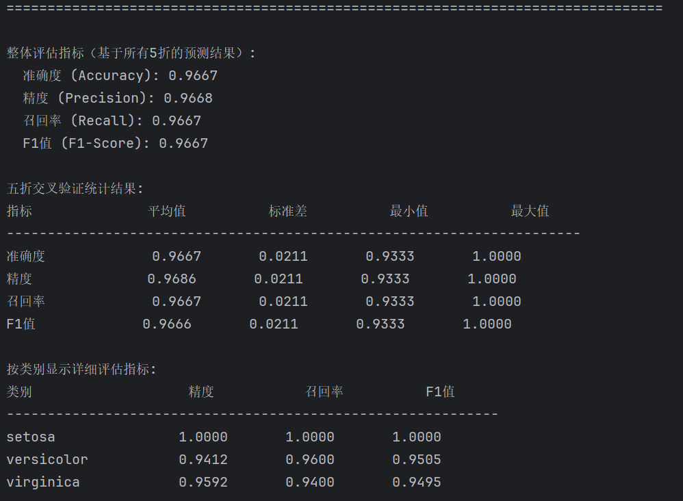
Task: Click the 精度 row label in statistics table
Action: pos(19,279)
